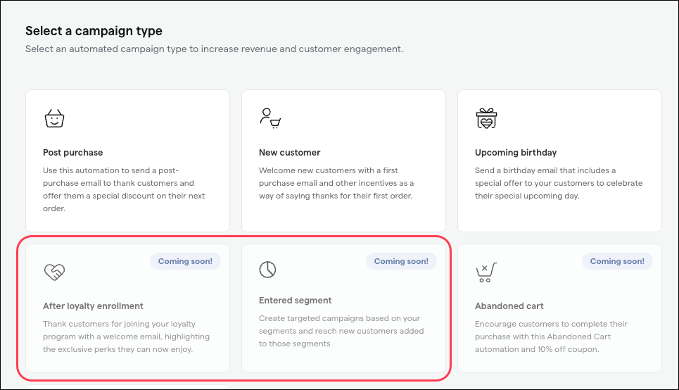Click the smiling basket Post purchase icon
This screenshot has height=390, width=679.
tap(54, 118)
